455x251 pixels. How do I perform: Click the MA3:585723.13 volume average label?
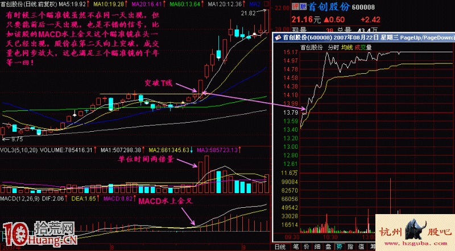click(x=217, y=150)
